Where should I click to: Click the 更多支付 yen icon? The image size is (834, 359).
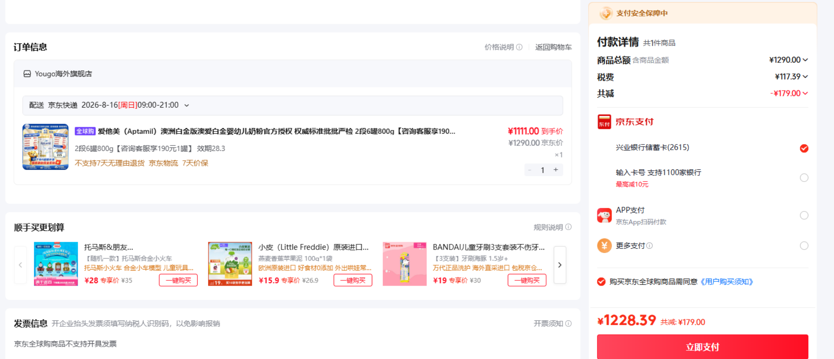[x=604, y=246]
